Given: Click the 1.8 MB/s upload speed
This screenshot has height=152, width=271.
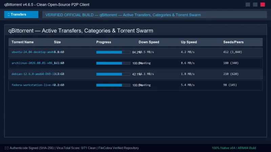Looking at the screenshot, I should [188, 74].
